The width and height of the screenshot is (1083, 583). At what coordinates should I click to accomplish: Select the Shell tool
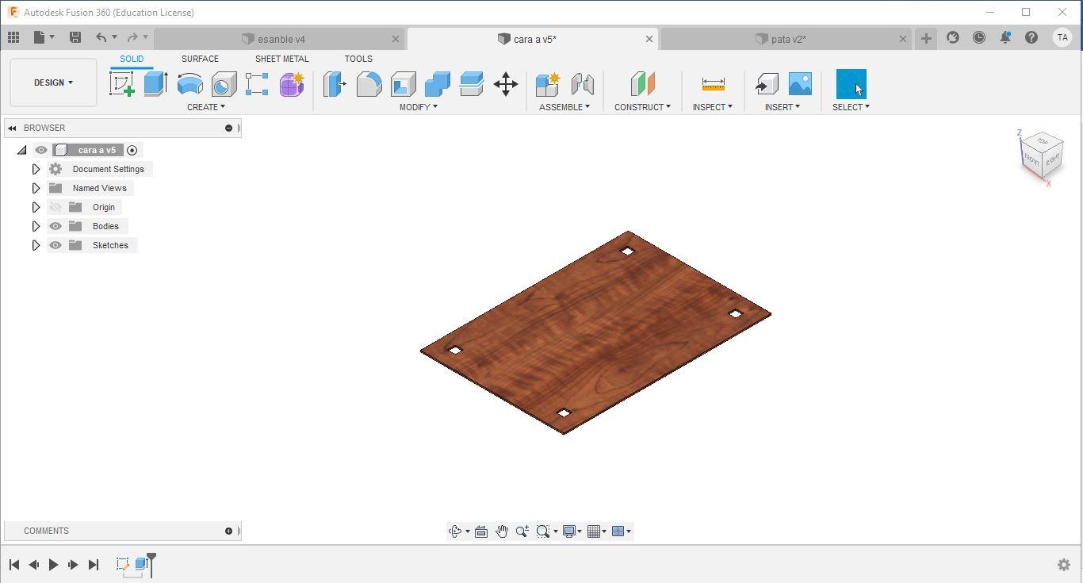[403, 84]
